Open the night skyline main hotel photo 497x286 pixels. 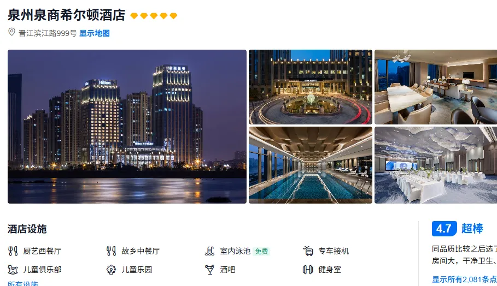(x=127, y=127)
